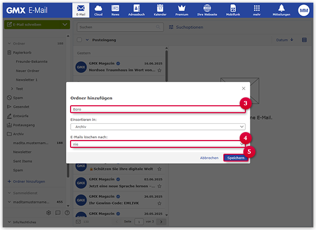
Task: Show Mitteilungen notifications bell
Action: (281, 11)
